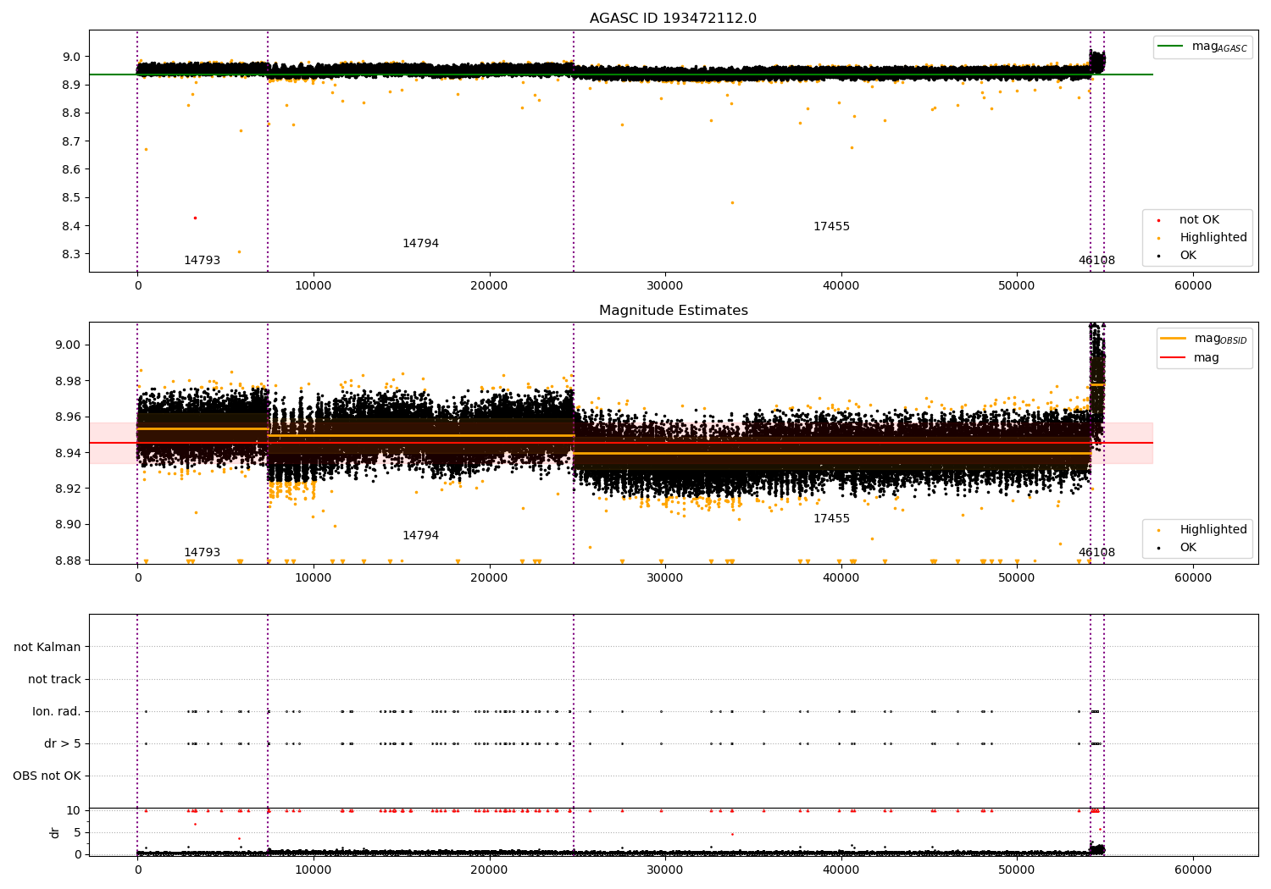Click the 40000 x-tick under the bottom plot
Viewport: 1271px width, 889px height.
(x=841, y=870)
